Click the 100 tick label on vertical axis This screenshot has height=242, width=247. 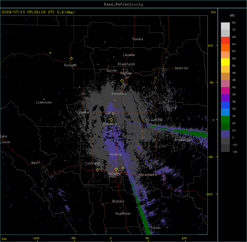[x=210, y=46]
